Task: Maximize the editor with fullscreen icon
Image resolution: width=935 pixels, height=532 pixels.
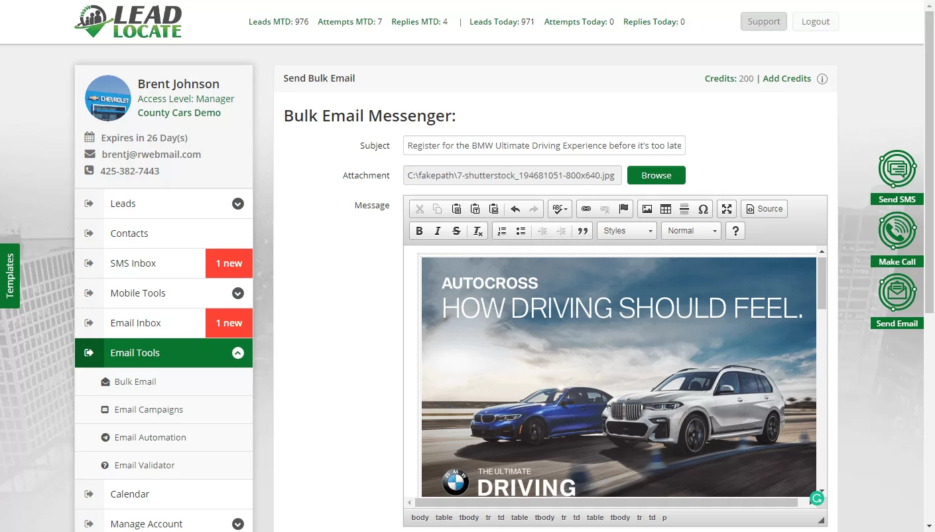Action: pyautogui.click(x=727, y=209)
